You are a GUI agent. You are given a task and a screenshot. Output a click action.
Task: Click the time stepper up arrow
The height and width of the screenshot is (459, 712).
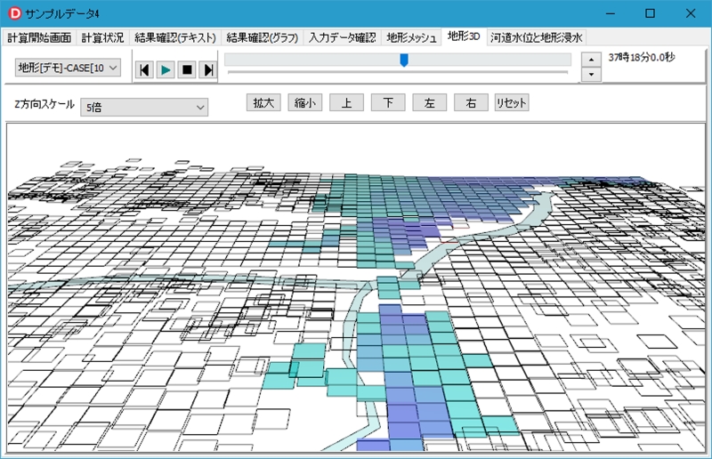[591, 60]
